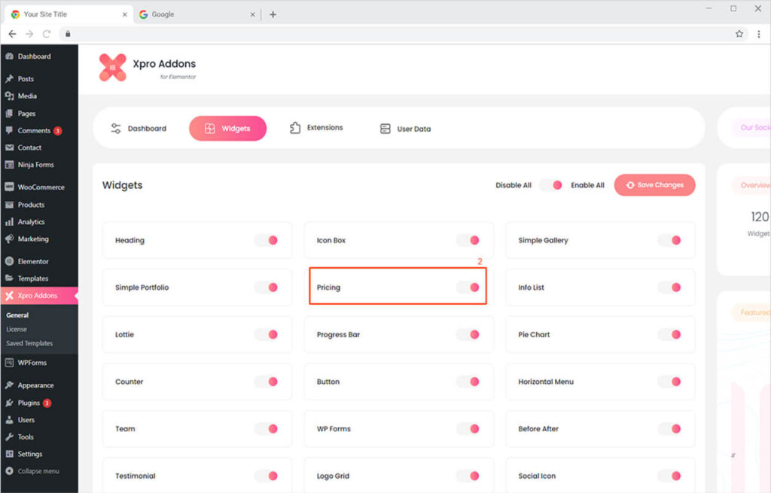Switch to the Extensions tab
Image resolution: width=771 pixels, height=493 pixels.
pos(316,128)
